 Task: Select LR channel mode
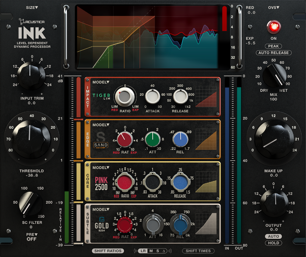coord(143,251)
